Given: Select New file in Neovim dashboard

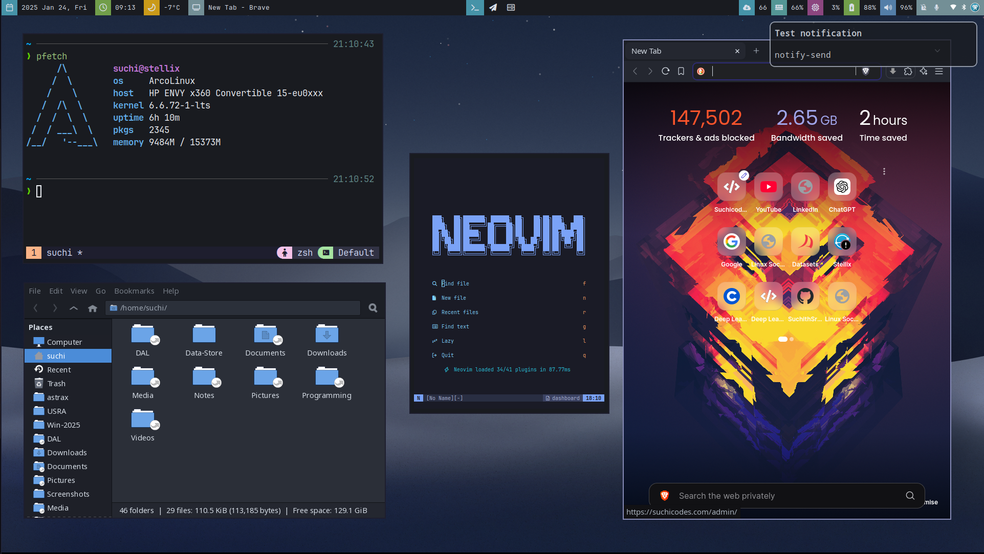Looking at the screenshot, I should point(509,298).
